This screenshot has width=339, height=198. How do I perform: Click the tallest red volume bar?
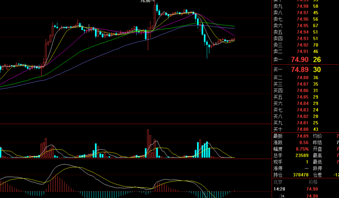(148, 143)
